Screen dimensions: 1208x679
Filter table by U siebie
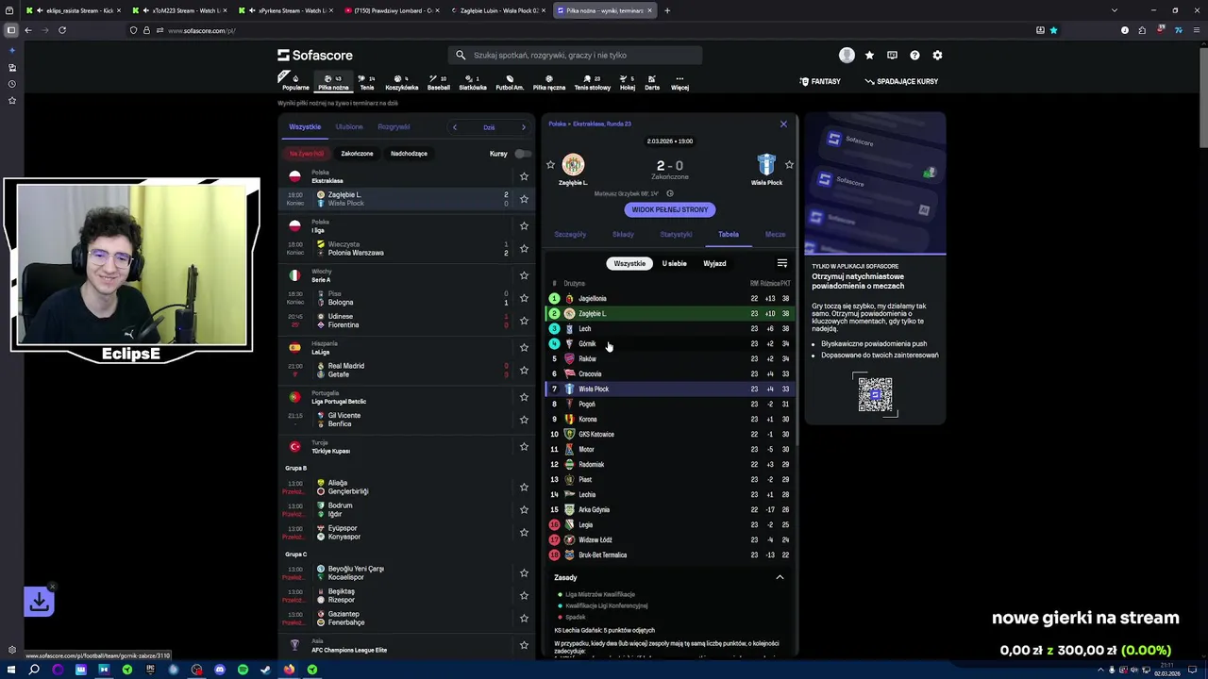pyautogui.click(x=674, y=263)
